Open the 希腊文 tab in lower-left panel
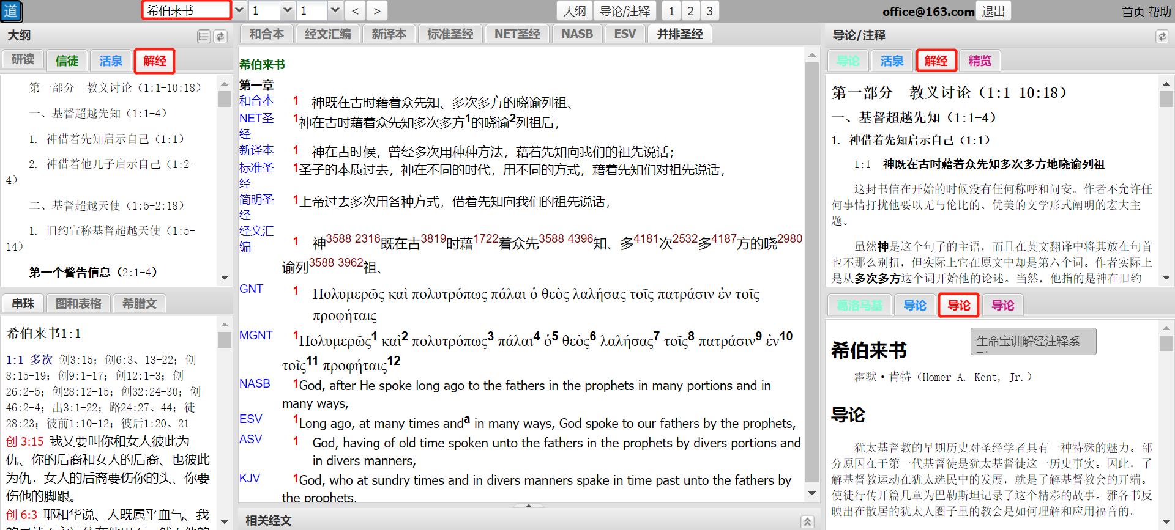Viewport: 1175px width, 530px height. coord(140,303)
